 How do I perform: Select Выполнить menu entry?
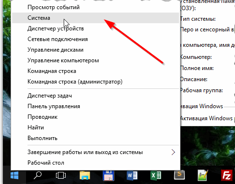pyautogui.click(x=96, y=138)
